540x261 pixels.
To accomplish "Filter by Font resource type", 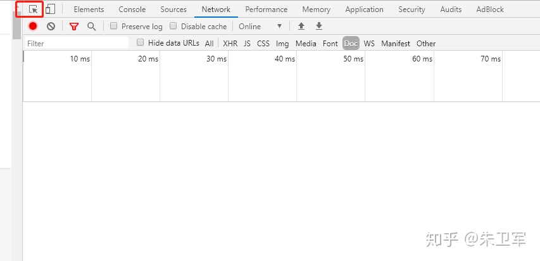I will click(x=330, y=44).
